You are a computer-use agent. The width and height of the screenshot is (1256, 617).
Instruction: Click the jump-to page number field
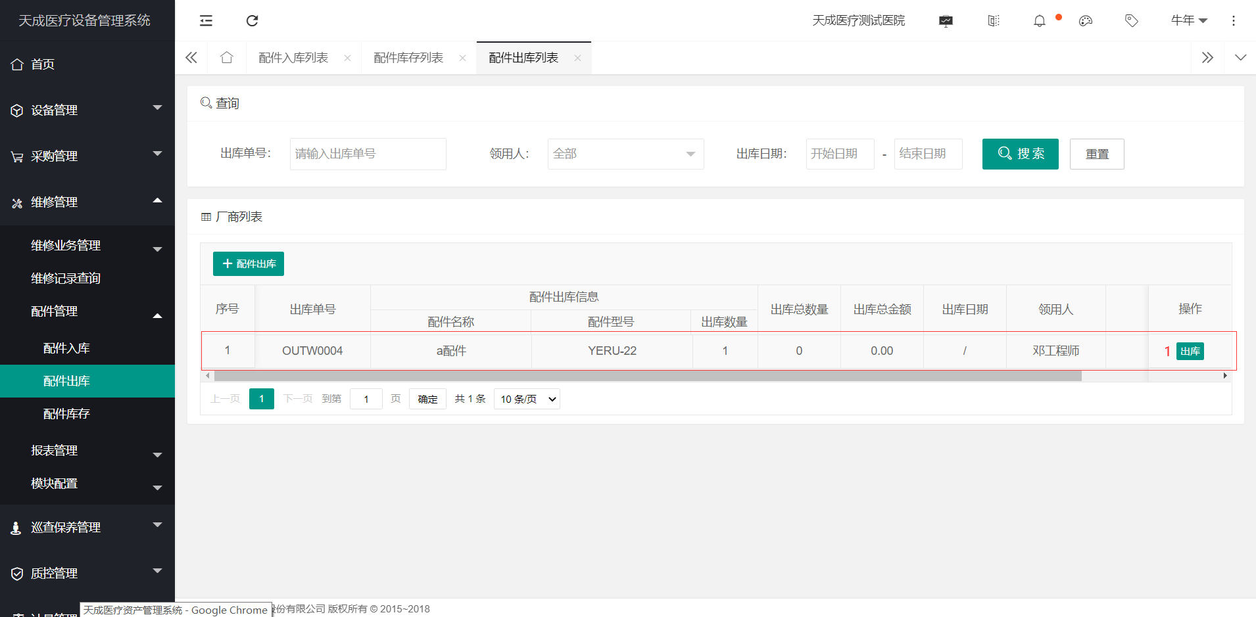[366, 399]
